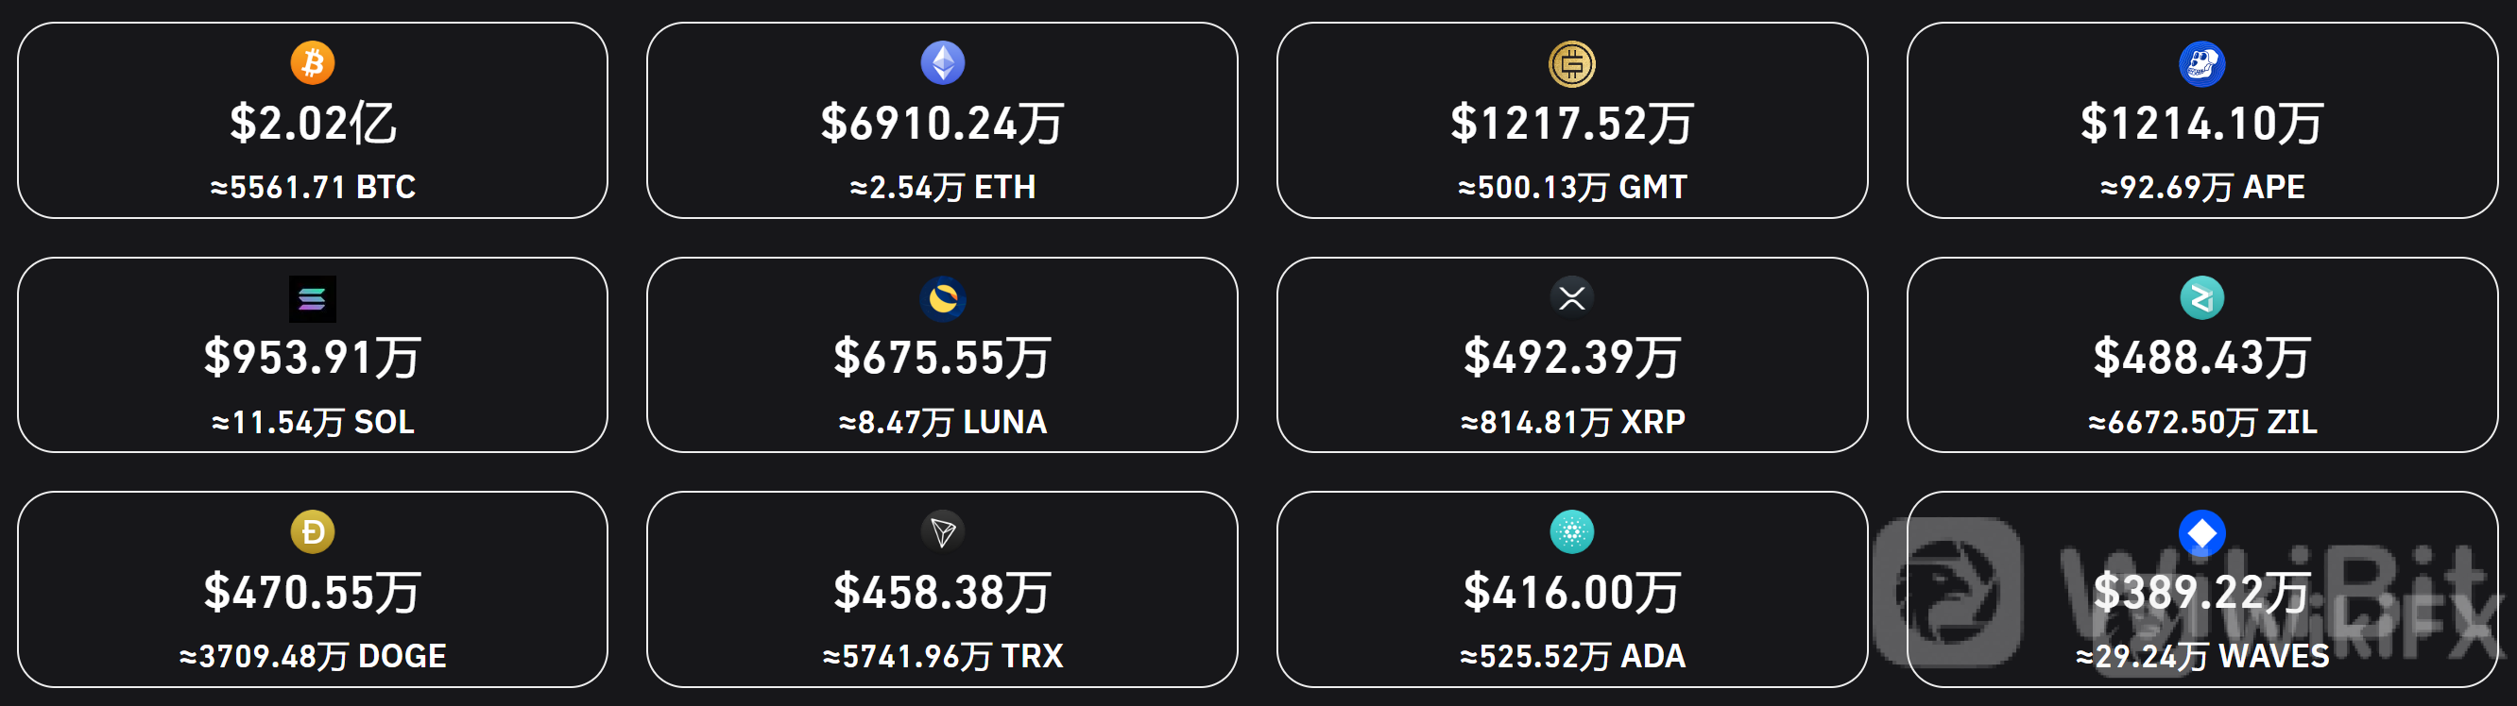This screenshot has width=2517, height=706.
Task: Click the orange Bitcoin icon
Action: coord(313,62)
